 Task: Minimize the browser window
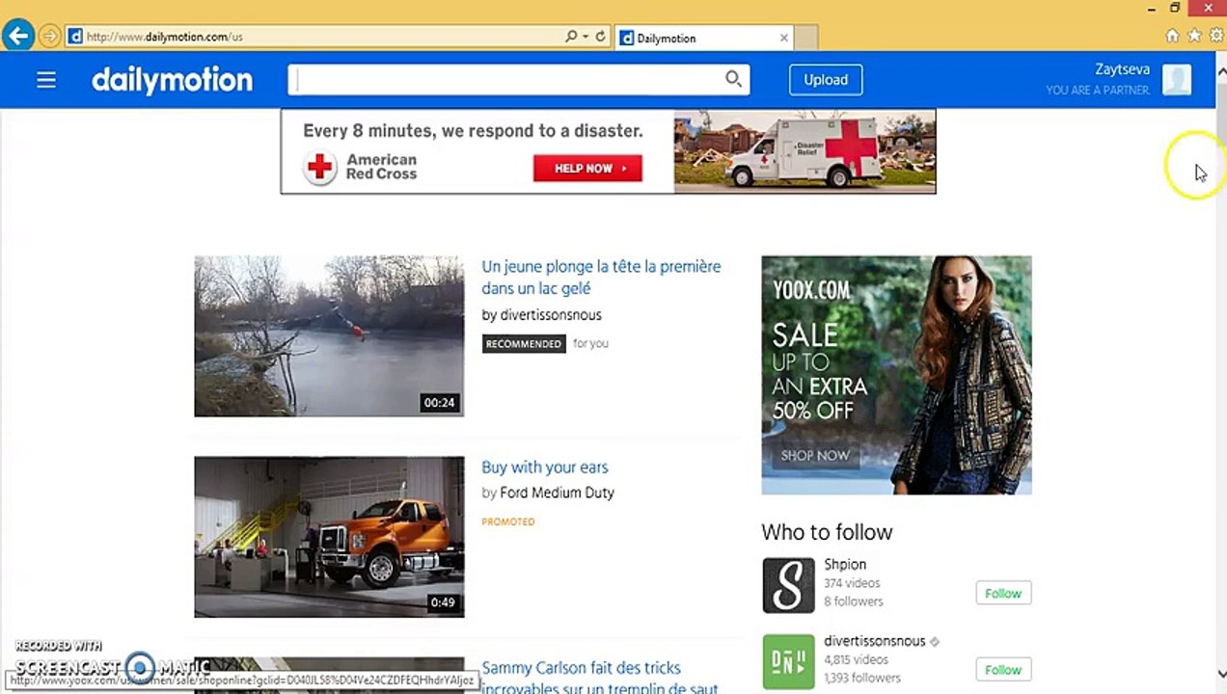coord(1153,9)
